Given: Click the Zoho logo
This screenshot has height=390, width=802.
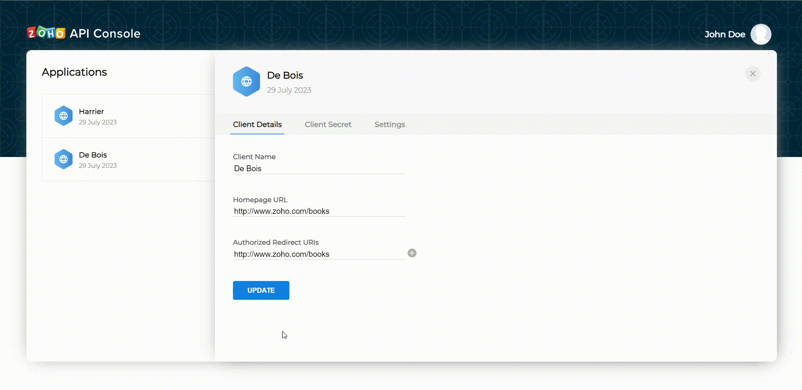Looking at the screenshot, I should pos(46,33).
